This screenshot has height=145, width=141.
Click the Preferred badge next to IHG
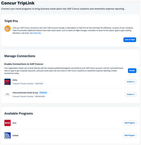[x=43, y=93]
